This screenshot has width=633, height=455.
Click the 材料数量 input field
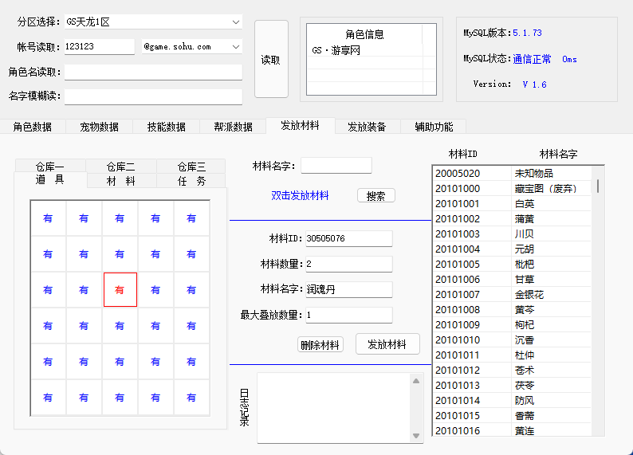[348, 264]
